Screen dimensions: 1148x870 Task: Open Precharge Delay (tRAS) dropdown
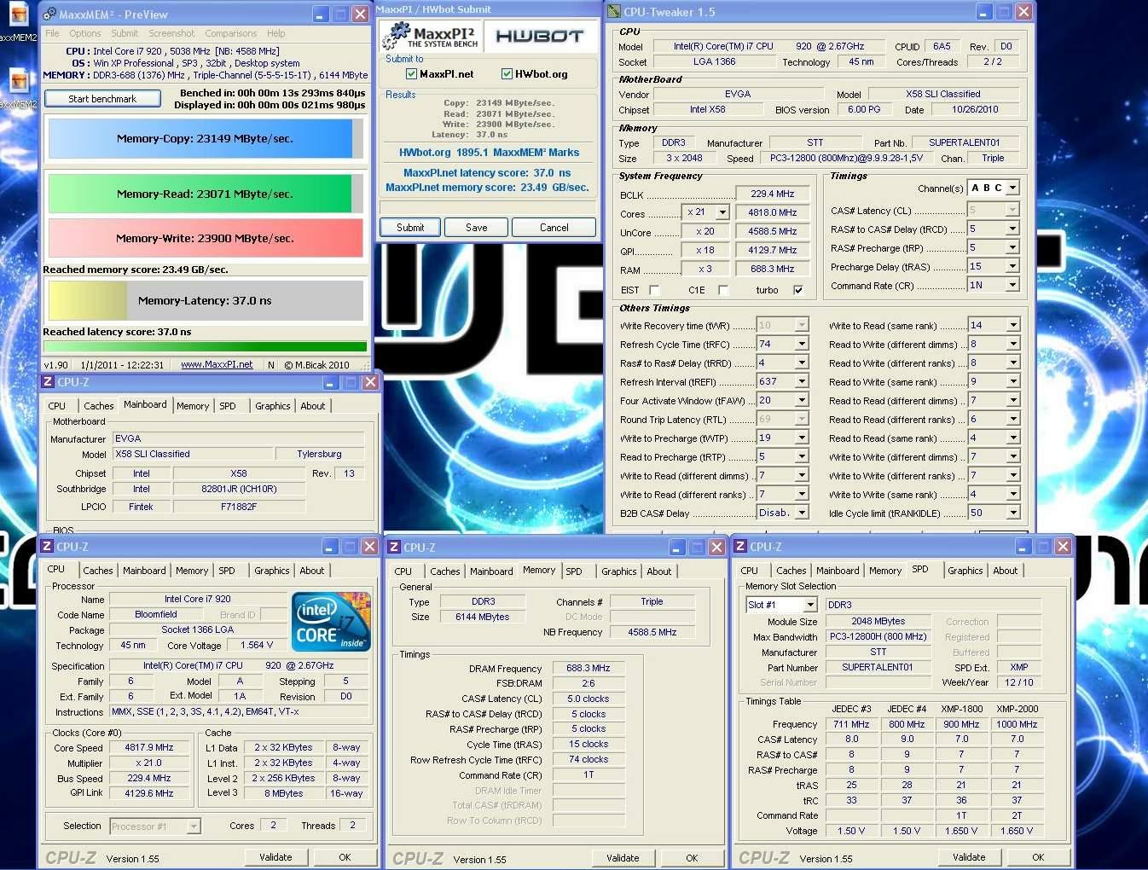(x=1012, y=266)
